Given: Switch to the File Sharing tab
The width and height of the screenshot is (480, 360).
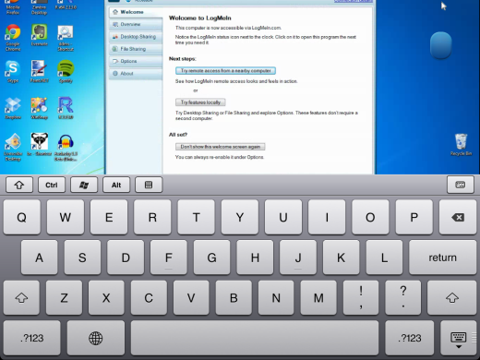Looking at the screenshot, I should pos(136,49).
